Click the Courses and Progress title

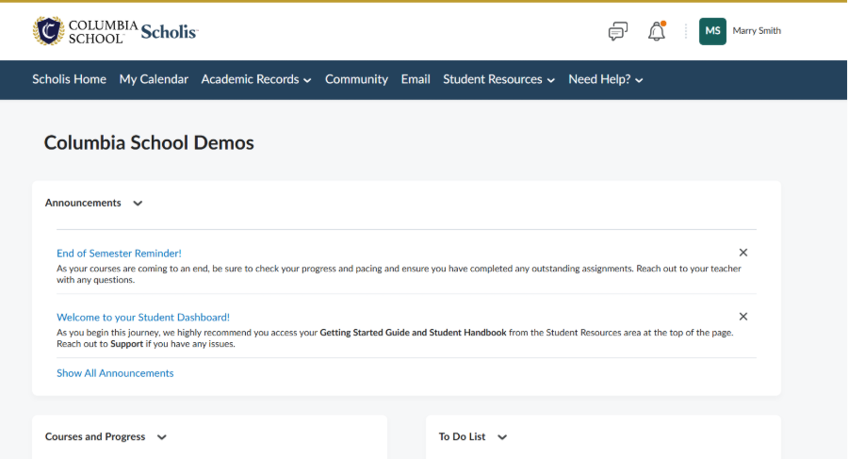95,436
